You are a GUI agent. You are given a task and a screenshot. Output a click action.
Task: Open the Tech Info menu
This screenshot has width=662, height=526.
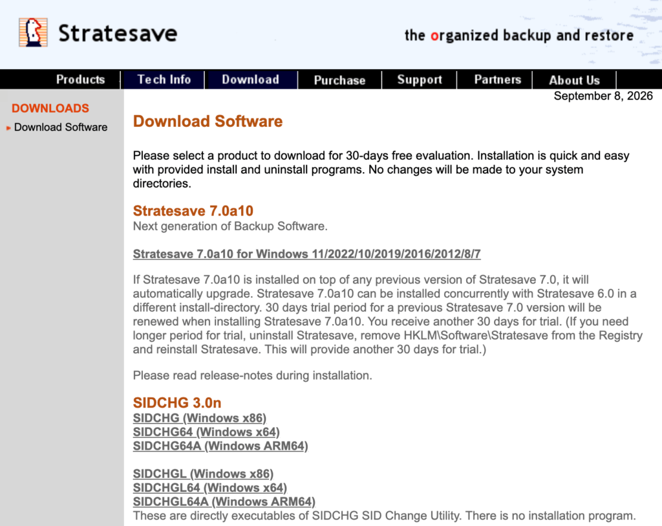click(164, 80)
